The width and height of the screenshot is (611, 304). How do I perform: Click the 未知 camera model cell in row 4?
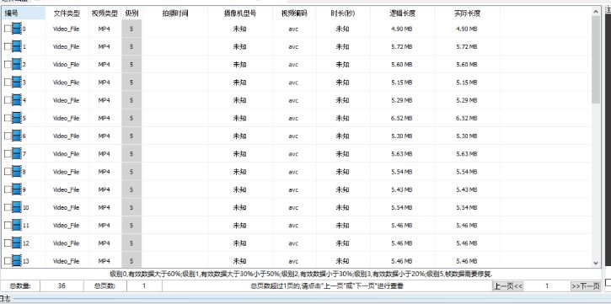[x=239, y=100]
